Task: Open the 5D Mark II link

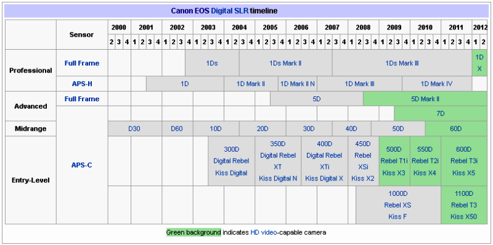Action: click(425, 99)
